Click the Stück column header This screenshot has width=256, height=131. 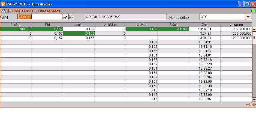point(173,25)
